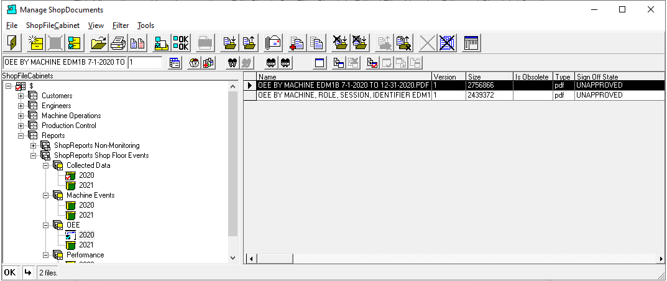Collapse ShopReports Shop Floor Events node
The image size is (667, 281).
click(33, 155)
